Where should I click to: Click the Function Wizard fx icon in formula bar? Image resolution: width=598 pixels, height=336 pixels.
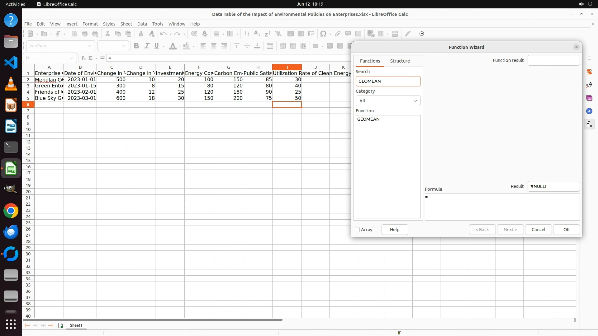83,58
